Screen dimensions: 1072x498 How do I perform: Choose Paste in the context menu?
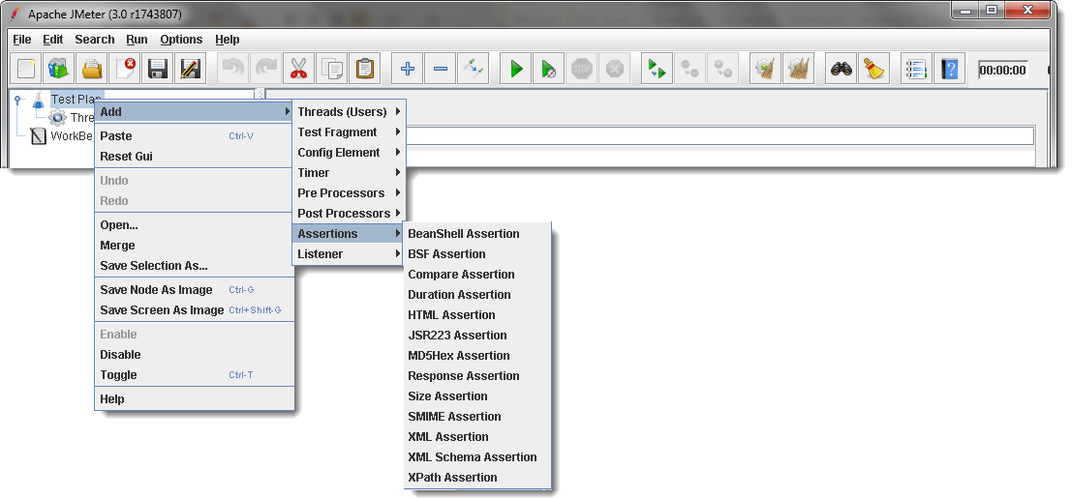pyautogui.click(x=195, y=136)
